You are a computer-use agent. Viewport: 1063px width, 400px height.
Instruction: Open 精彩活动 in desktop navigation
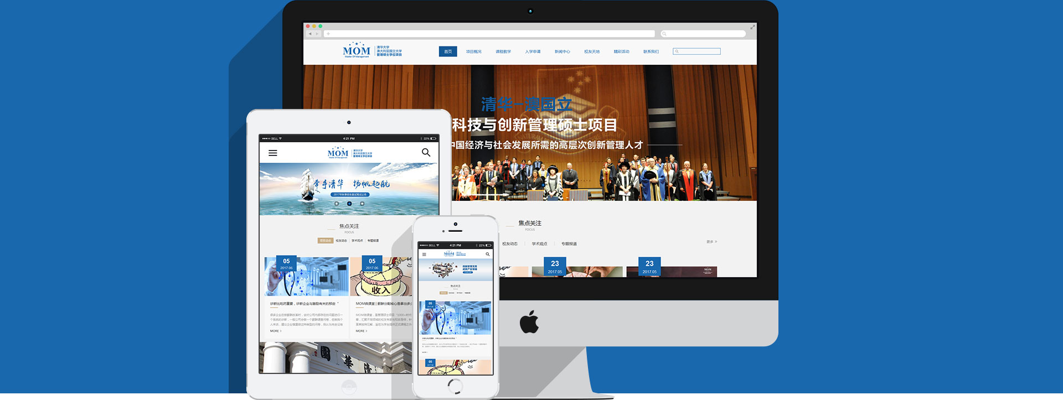(x=621, y=51)
